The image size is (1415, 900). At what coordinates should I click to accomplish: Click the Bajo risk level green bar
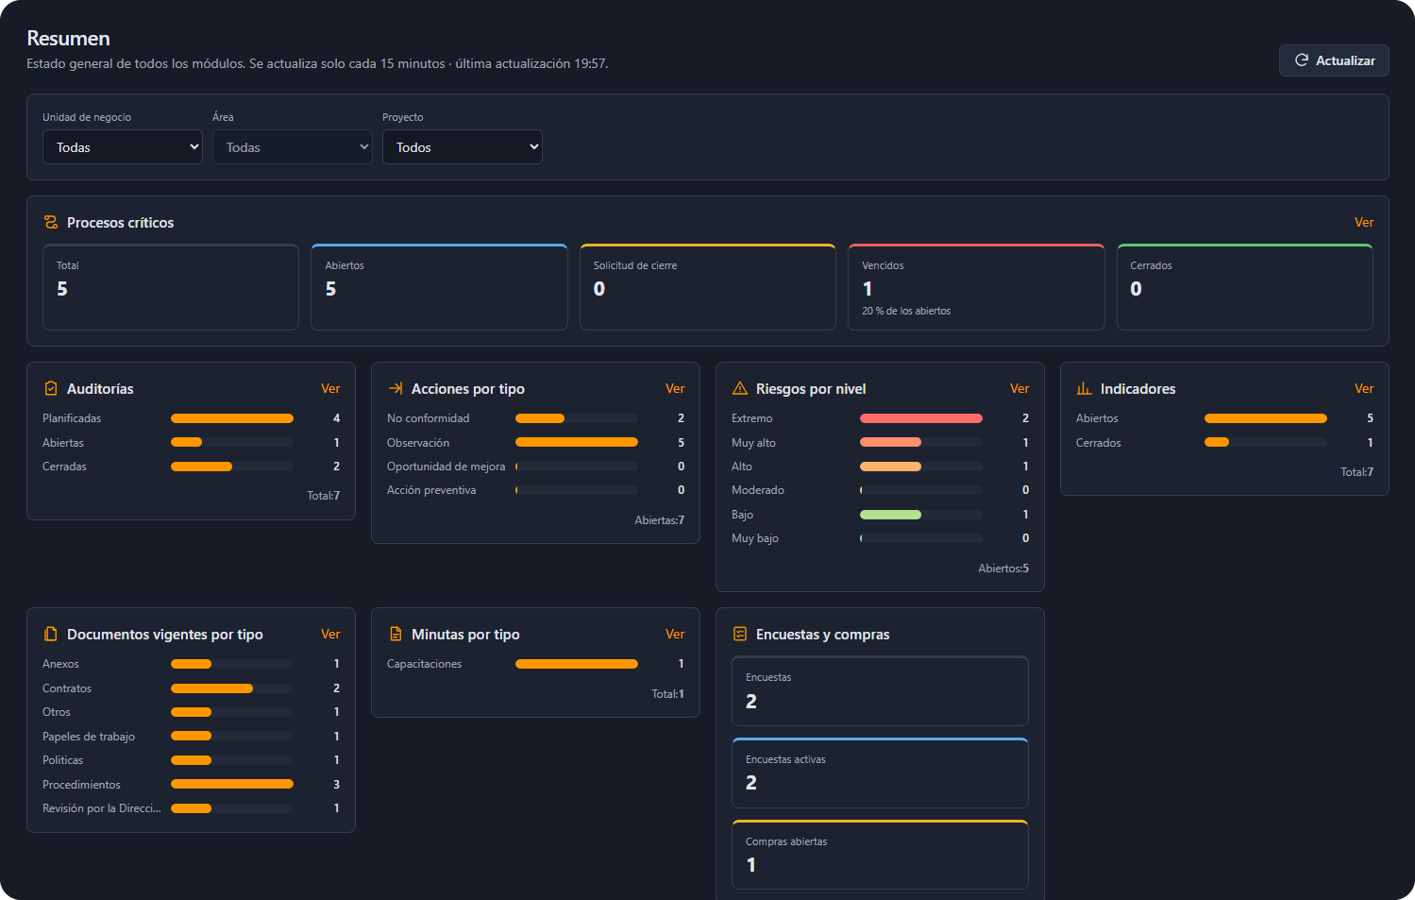pos(890,515)
